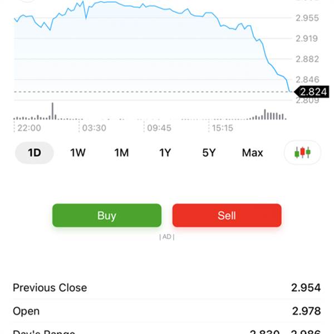Click the AD label below buttons
This screenshot has height=334, width=334.
(x=167, y=237)
